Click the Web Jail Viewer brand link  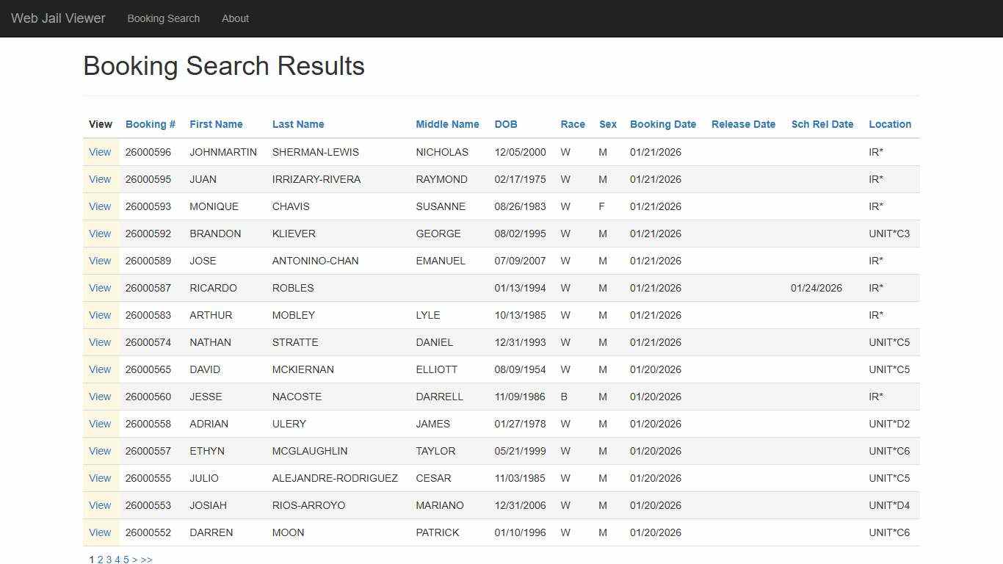click(x=57, y=18)
